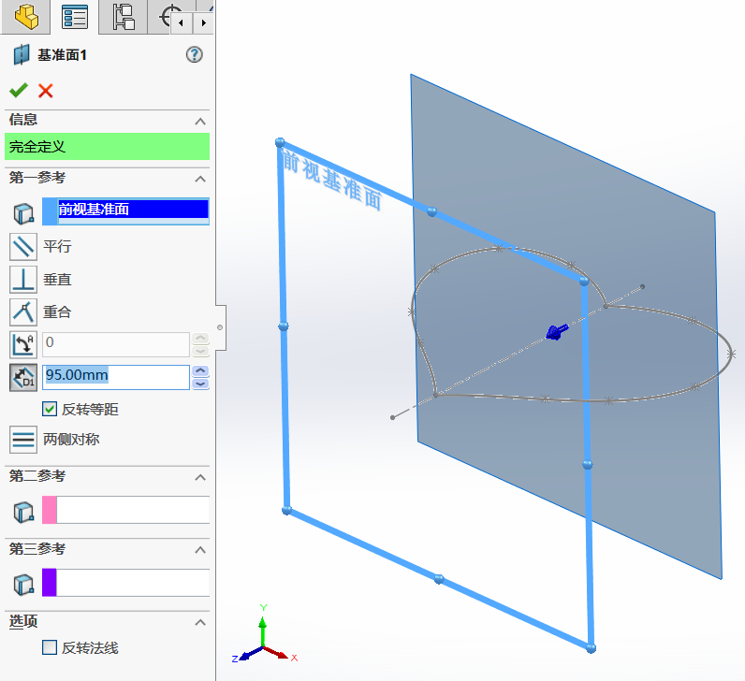Click the third reference selection box
This screenshot has height=681, width=745.
pos(133,583)
